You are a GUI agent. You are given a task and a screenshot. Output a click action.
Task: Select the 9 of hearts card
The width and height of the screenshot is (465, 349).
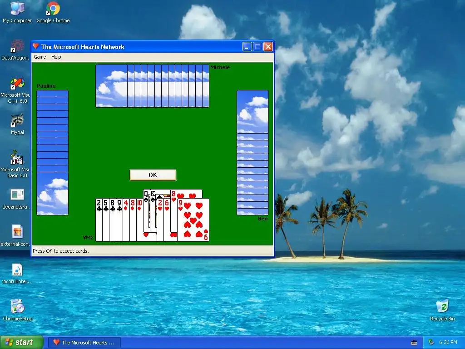[193, 220]
